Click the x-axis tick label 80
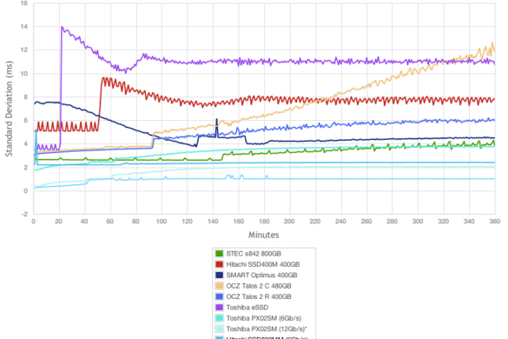 point(135,222)
